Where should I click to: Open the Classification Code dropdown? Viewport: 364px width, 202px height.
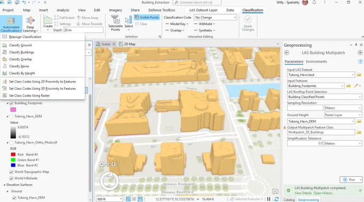tap(215, 18)
